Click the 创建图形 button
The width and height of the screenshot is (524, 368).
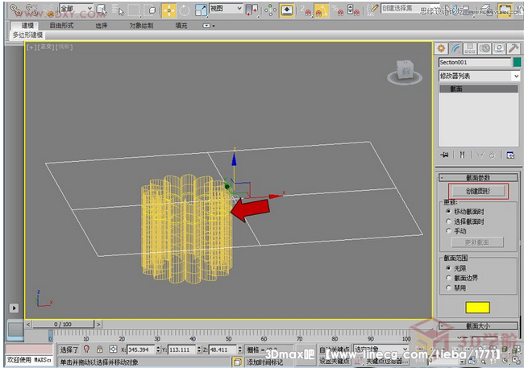(478, 191)
